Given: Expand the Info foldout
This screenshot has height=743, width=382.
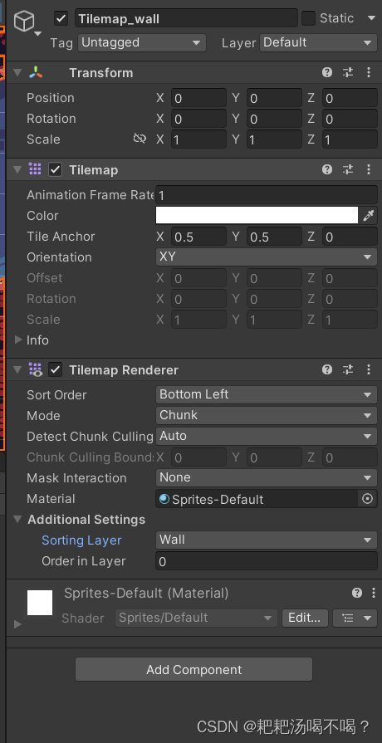Looking at the screenshot, I should [x=18, y=340].
